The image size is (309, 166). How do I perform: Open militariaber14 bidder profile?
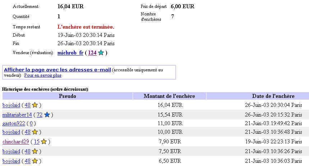(x=17, y=115)
